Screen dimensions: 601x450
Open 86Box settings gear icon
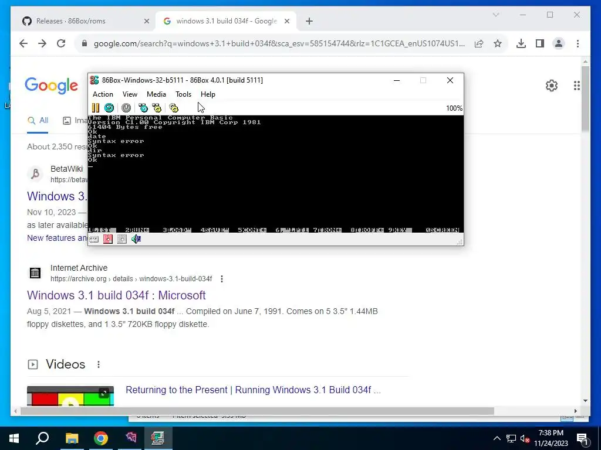(174, 108)
